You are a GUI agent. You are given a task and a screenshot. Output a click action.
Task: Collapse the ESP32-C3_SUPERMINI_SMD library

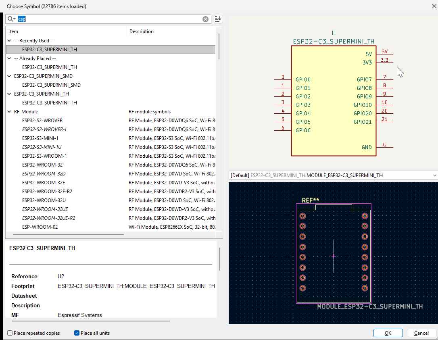[x=9, y=76]
